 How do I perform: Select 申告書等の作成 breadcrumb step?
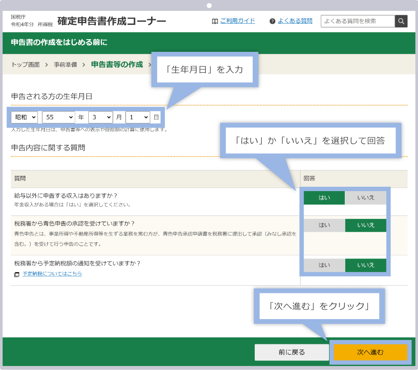pyautogui.click(x=117, y=64)
